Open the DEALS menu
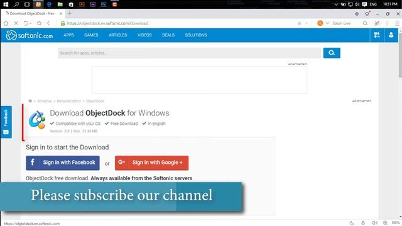The image size is (402, 226). click(168, 35)
